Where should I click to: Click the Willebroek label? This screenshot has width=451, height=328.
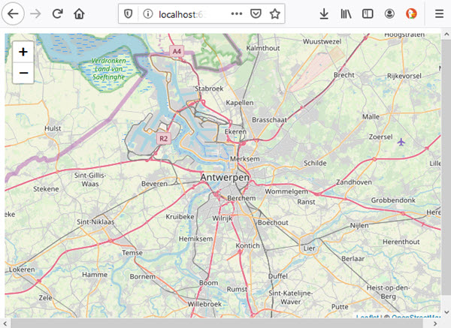[204, 304]
